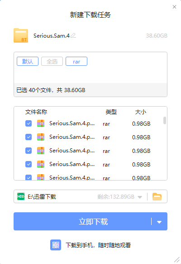Click the rar archive icon in the first file row
The image size is (181, 264).
tap(41, 123)
